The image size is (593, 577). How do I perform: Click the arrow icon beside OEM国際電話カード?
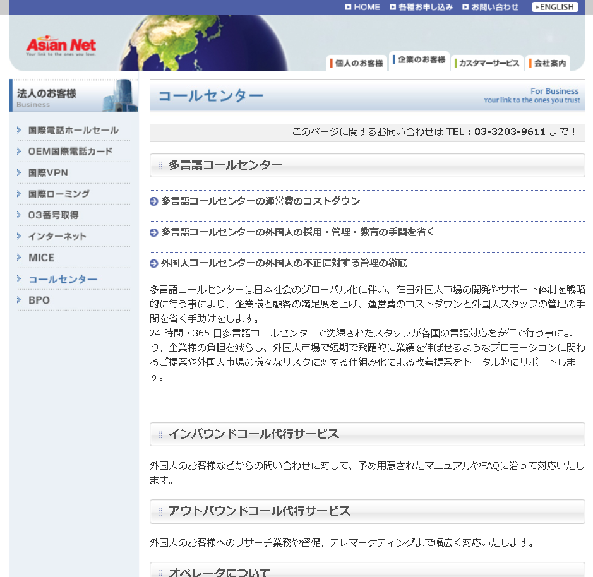(x=19, y=152)
